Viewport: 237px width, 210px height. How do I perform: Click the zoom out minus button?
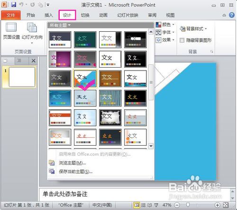coord(177,205)
